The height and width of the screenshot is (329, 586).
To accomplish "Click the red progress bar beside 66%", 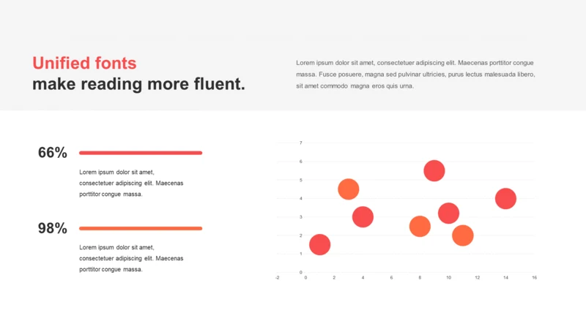I will [141, 153].
